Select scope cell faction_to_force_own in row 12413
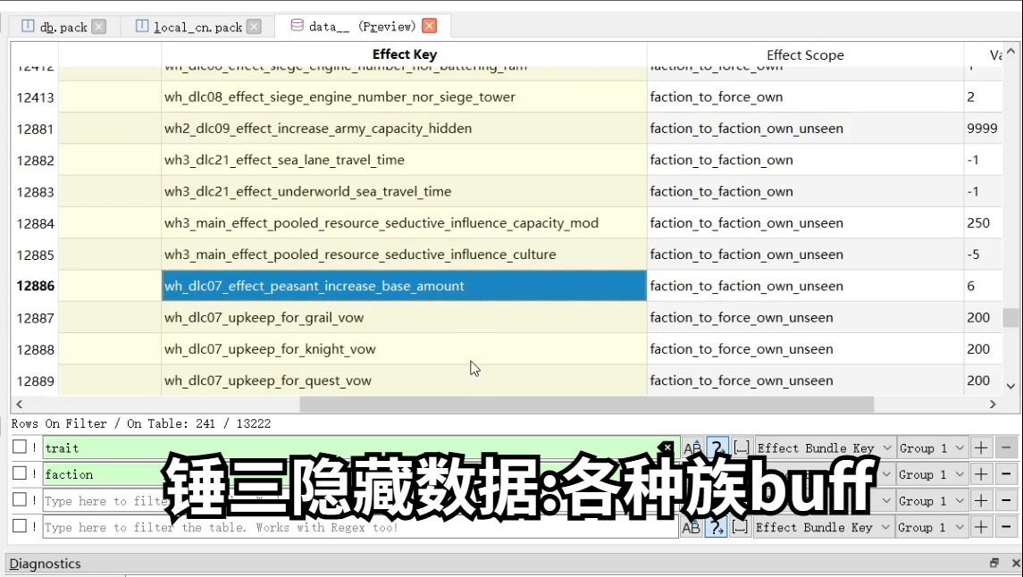1023x577 pixels. (x=805, y=97)
